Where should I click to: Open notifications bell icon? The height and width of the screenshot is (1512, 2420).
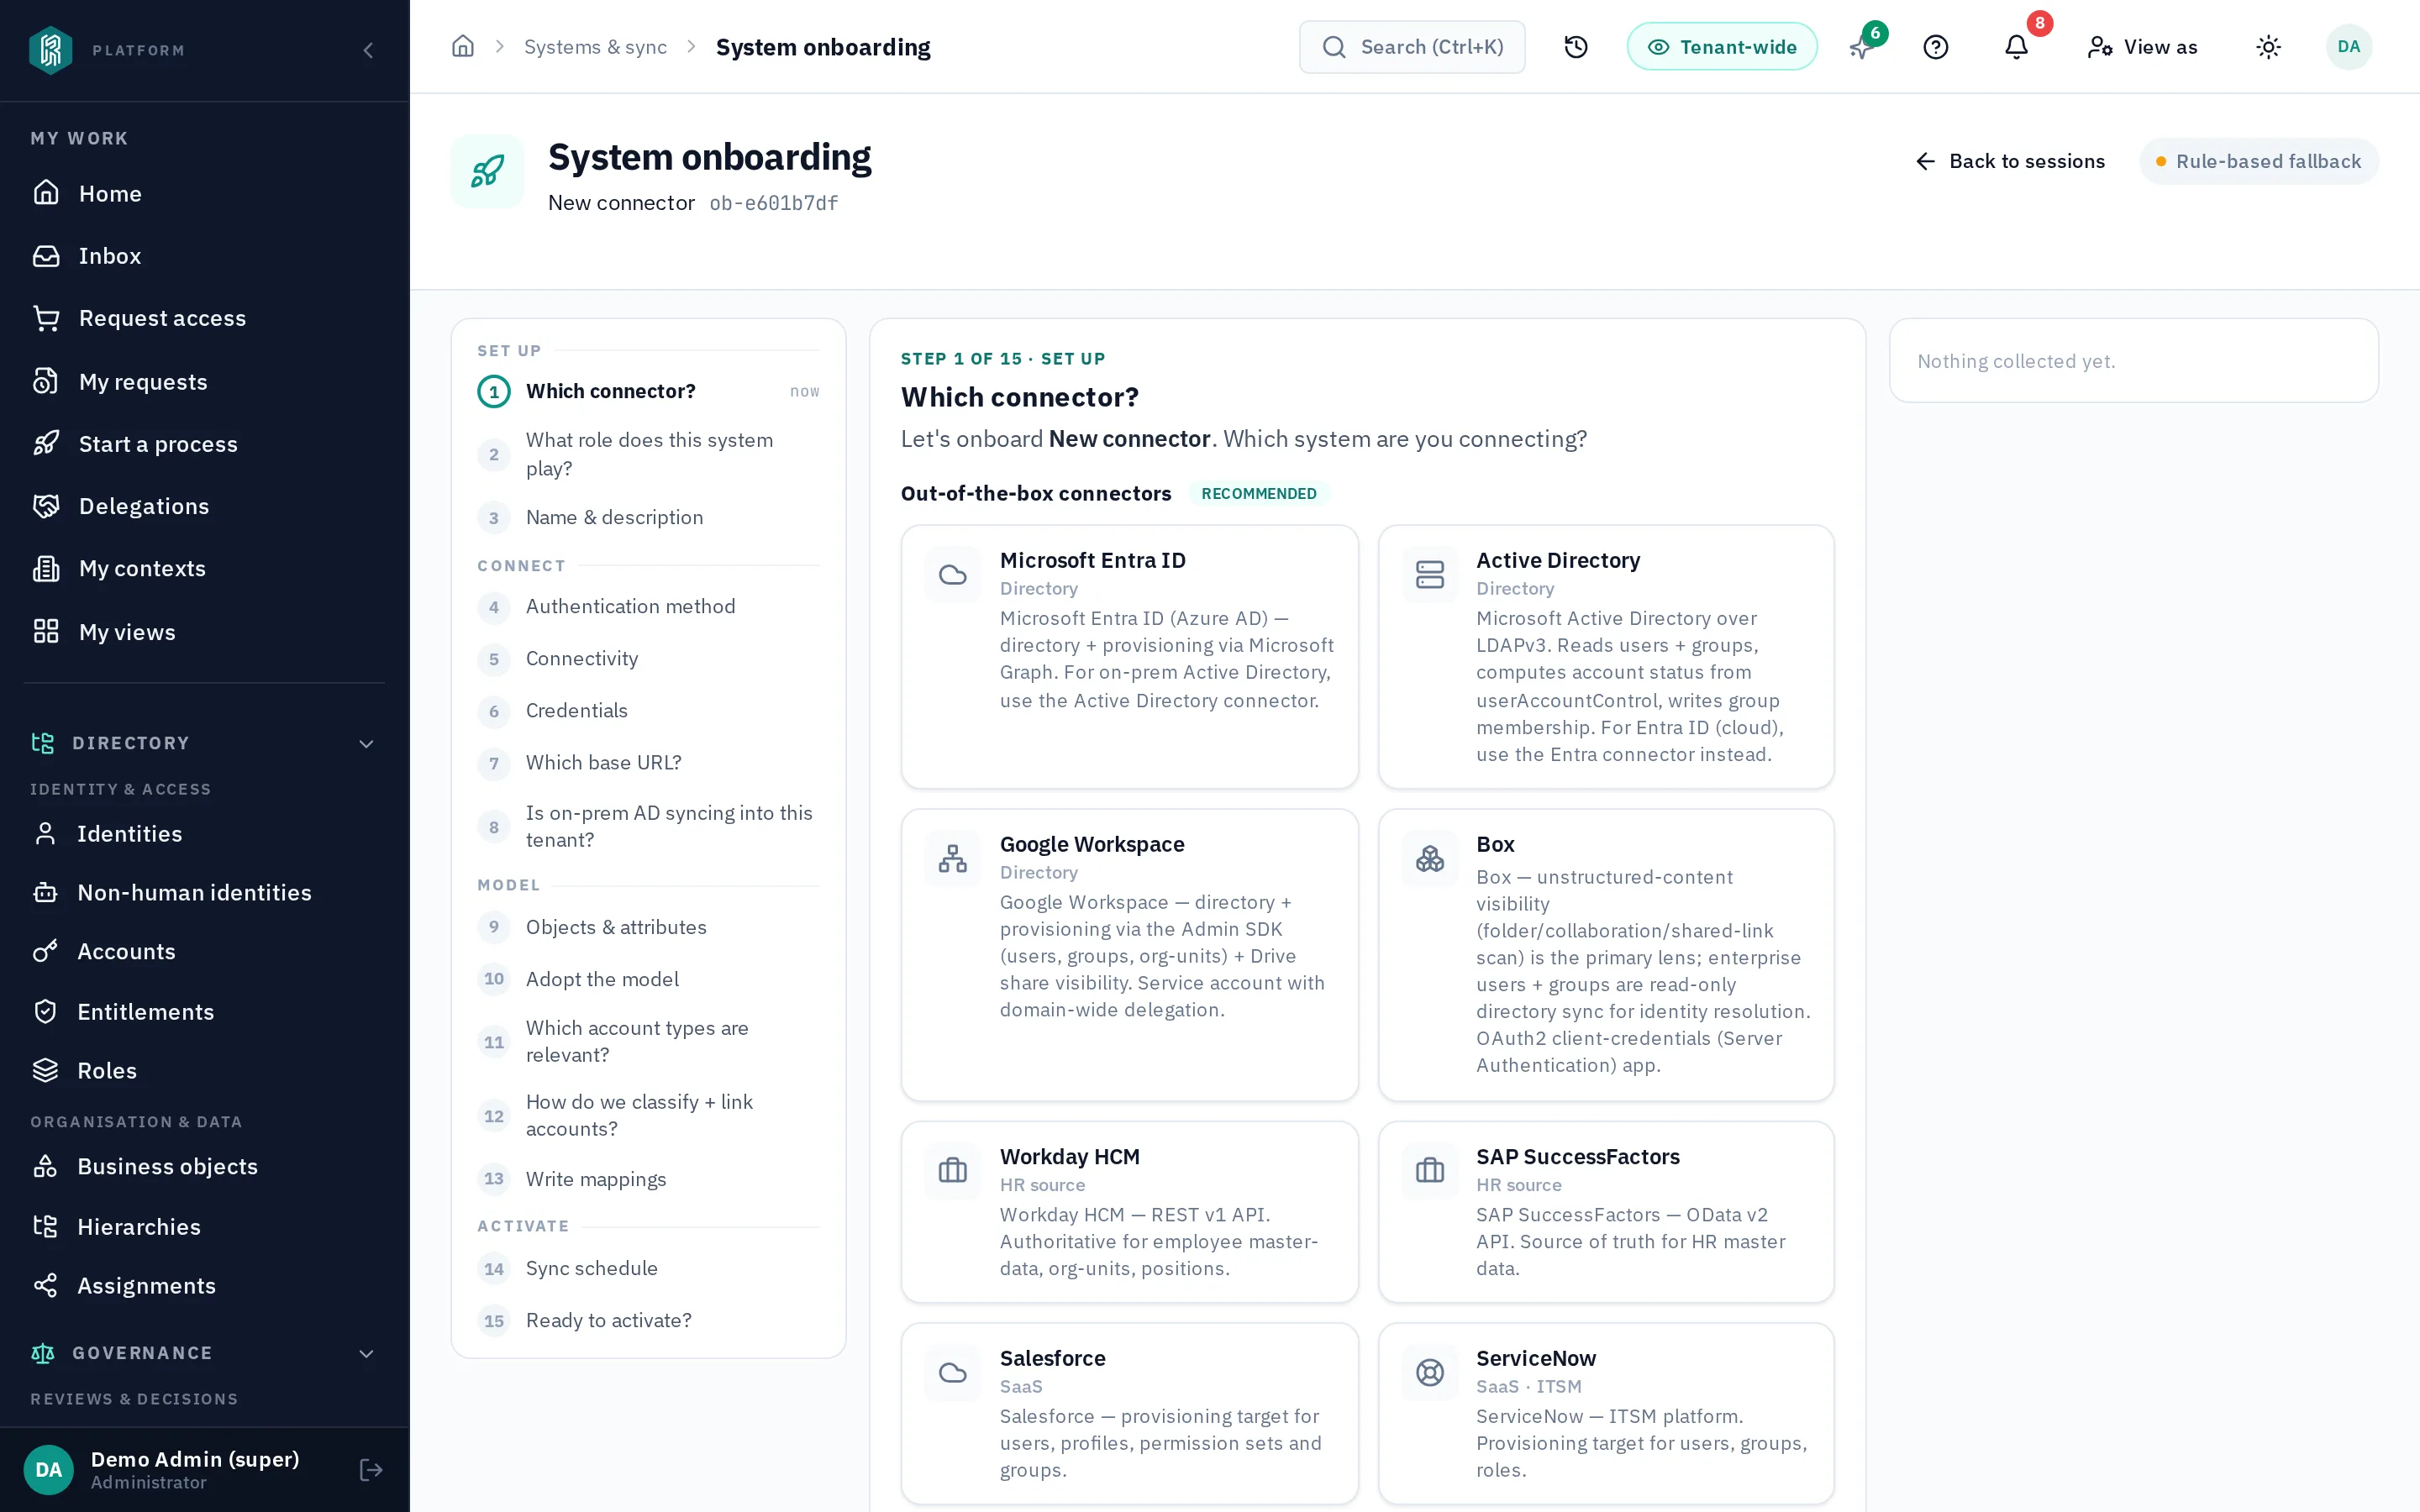[x=2017, y=47]
